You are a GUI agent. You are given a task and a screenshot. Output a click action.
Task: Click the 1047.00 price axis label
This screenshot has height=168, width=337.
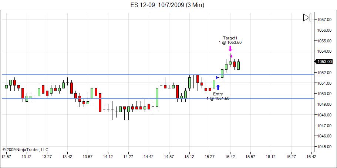[324, 125]
